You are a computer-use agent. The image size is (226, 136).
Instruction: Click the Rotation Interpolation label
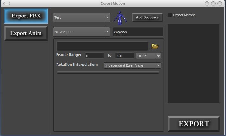click(77, 65)
